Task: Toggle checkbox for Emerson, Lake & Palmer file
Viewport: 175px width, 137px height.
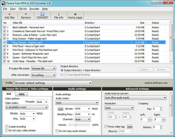Action: [x=5, y=35]
